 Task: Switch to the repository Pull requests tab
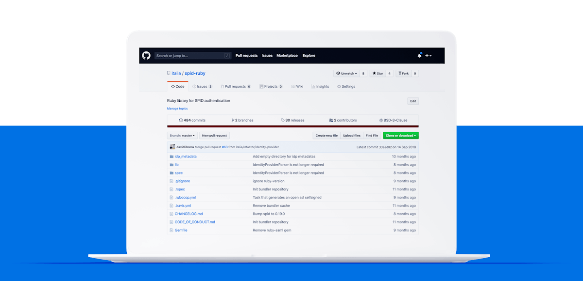236,86
